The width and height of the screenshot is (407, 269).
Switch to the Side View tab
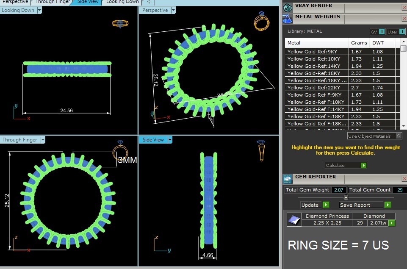(88, 2)
